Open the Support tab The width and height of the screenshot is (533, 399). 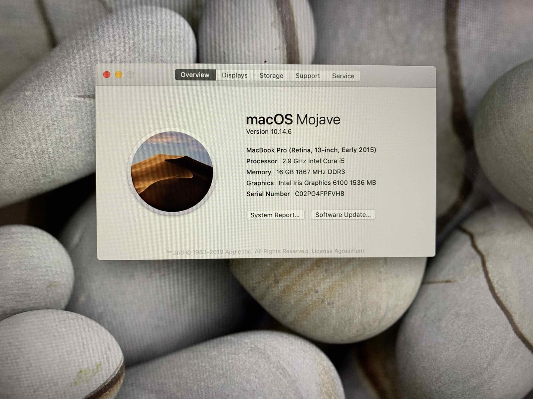click(308, 76)
